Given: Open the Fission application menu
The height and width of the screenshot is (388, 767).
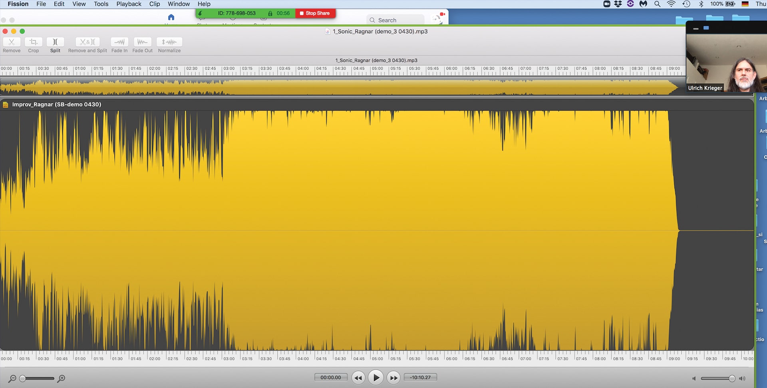Looking at the screenshot, I should (x=18, y=4).
